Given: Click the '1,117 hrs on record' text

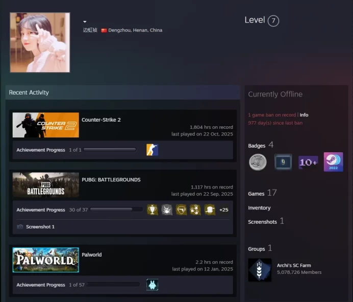Looking at the screenshot, I should click(x=212, y=187).
